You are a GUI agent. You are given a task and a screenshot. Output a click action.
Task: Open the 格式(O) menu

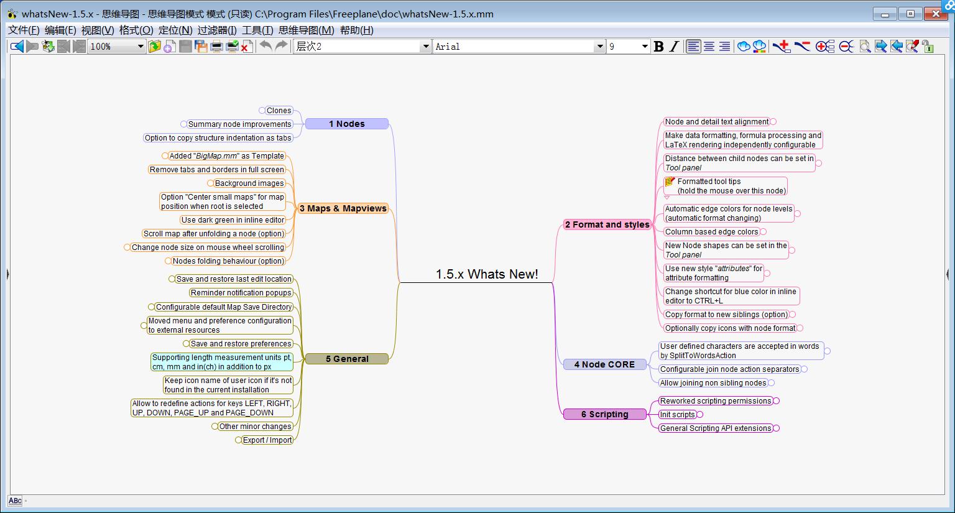(136, 30)
